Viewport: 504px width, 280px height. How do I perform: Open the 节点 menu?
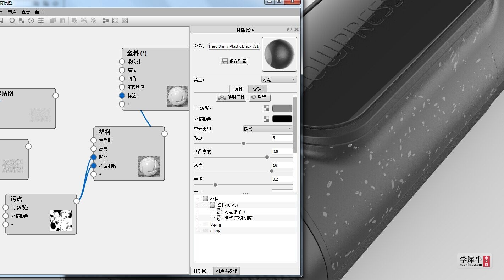click(12, 12)
